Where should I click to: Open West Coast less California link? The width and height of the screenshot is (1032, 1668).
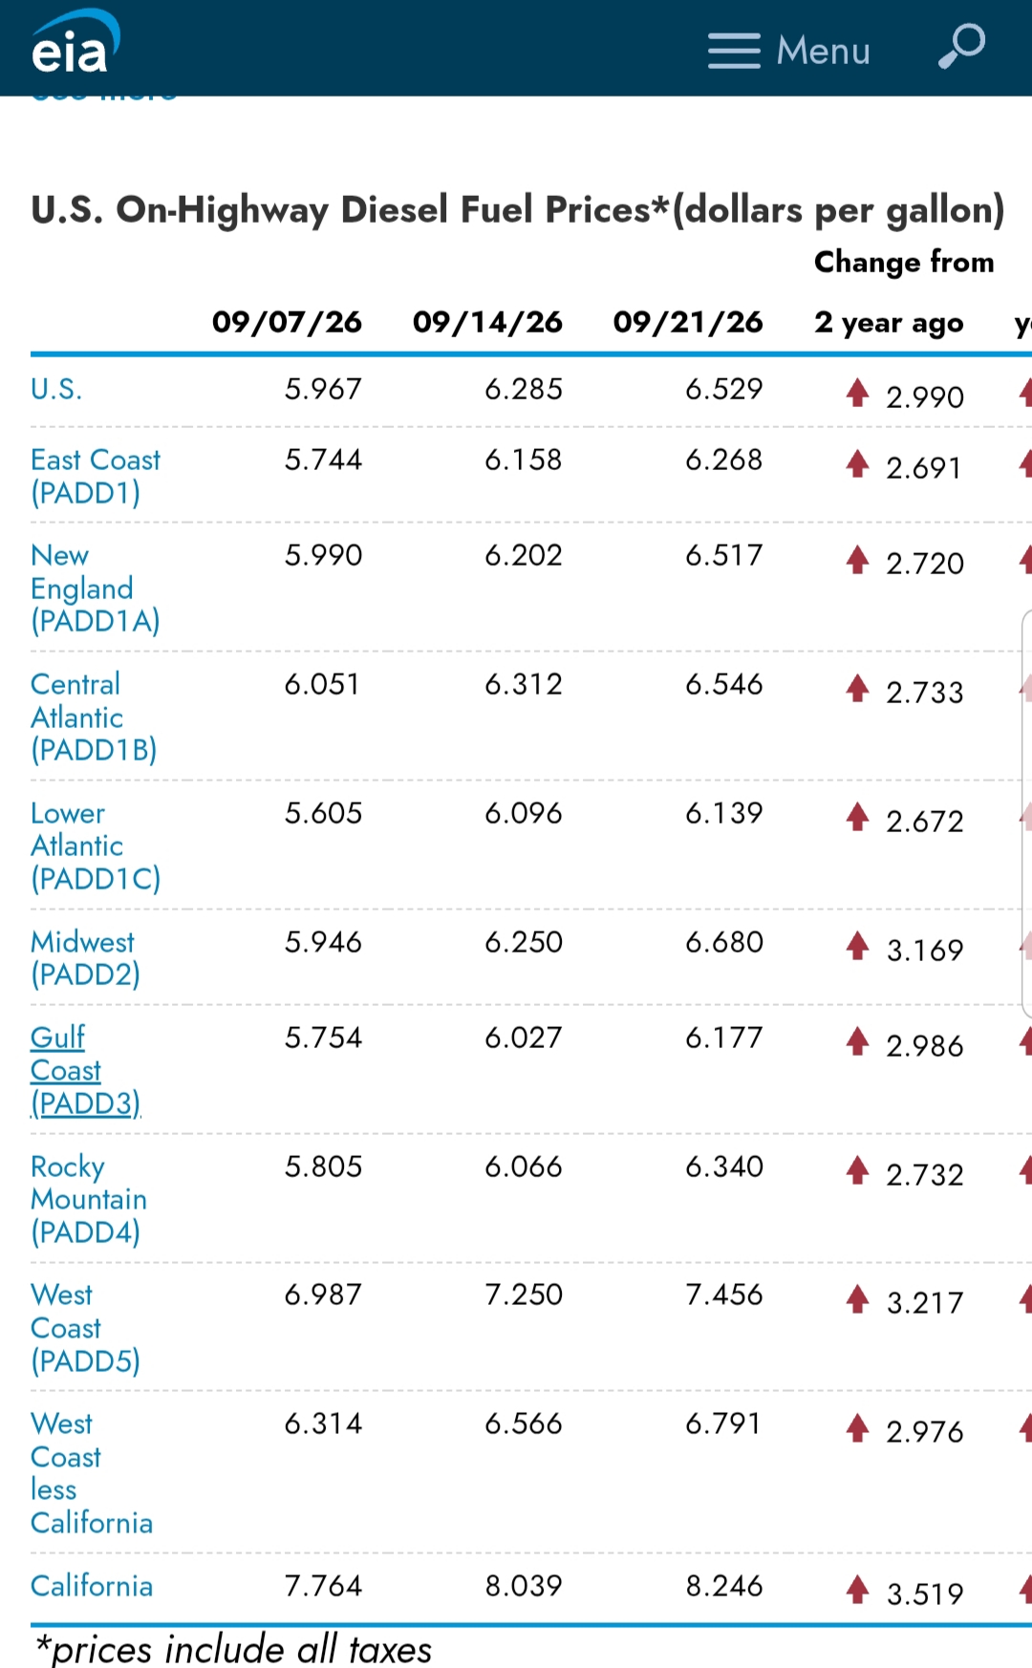pyautogui.click(x=92, y=1472)
